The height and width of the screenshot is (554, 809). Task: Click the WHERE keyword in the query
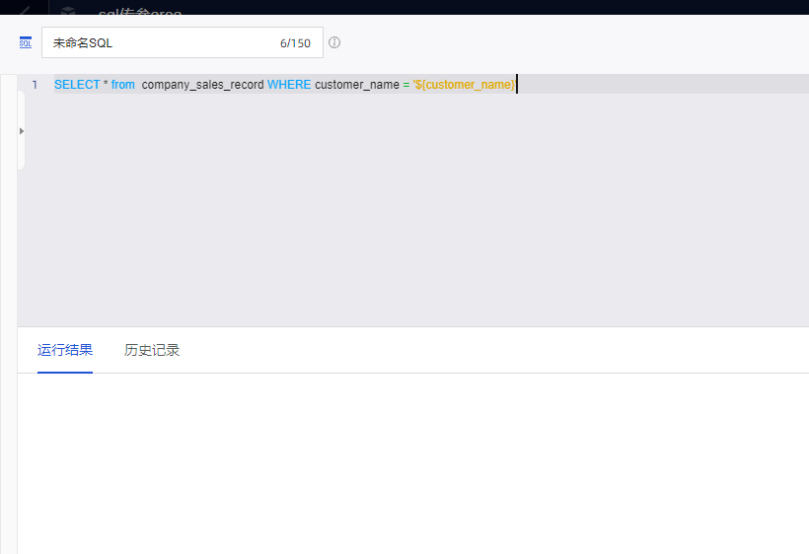click(x=289, y=85)
